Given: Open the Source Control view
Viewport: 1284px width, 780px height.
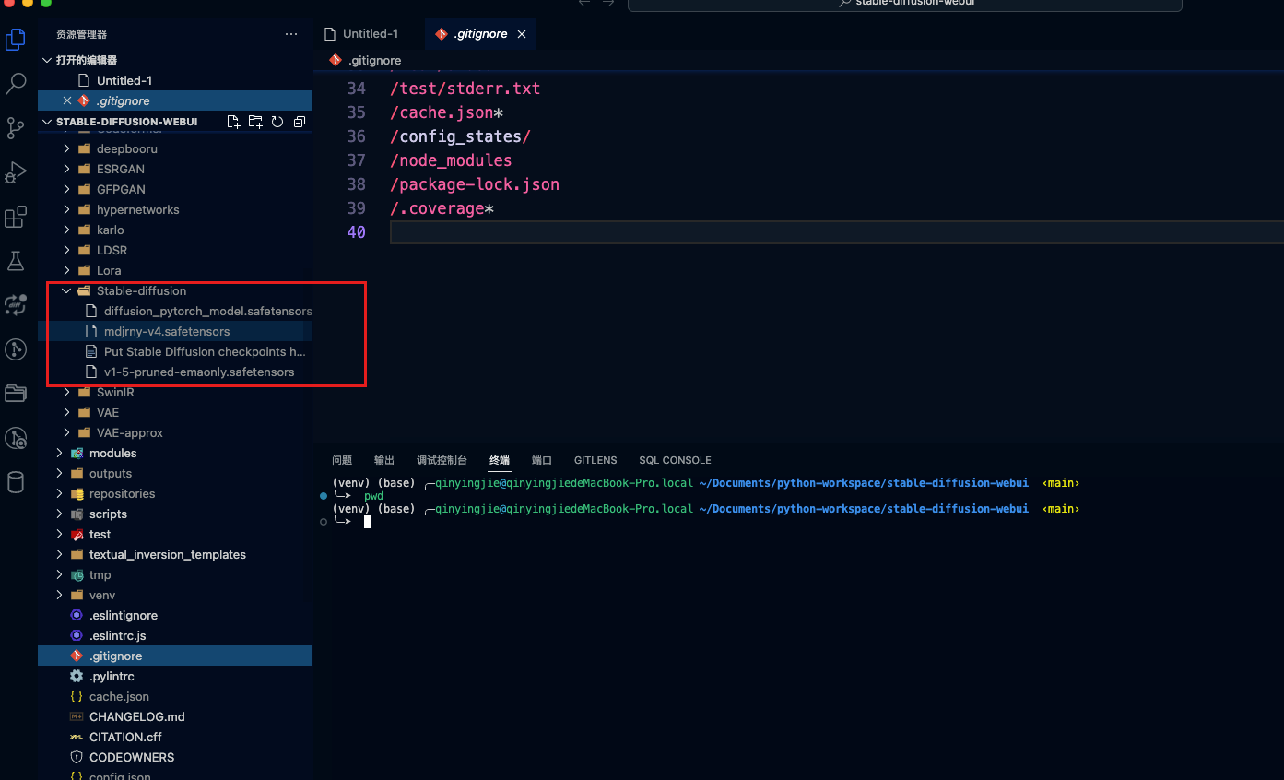Looking at the screenshot, I should tap(16, 128).
